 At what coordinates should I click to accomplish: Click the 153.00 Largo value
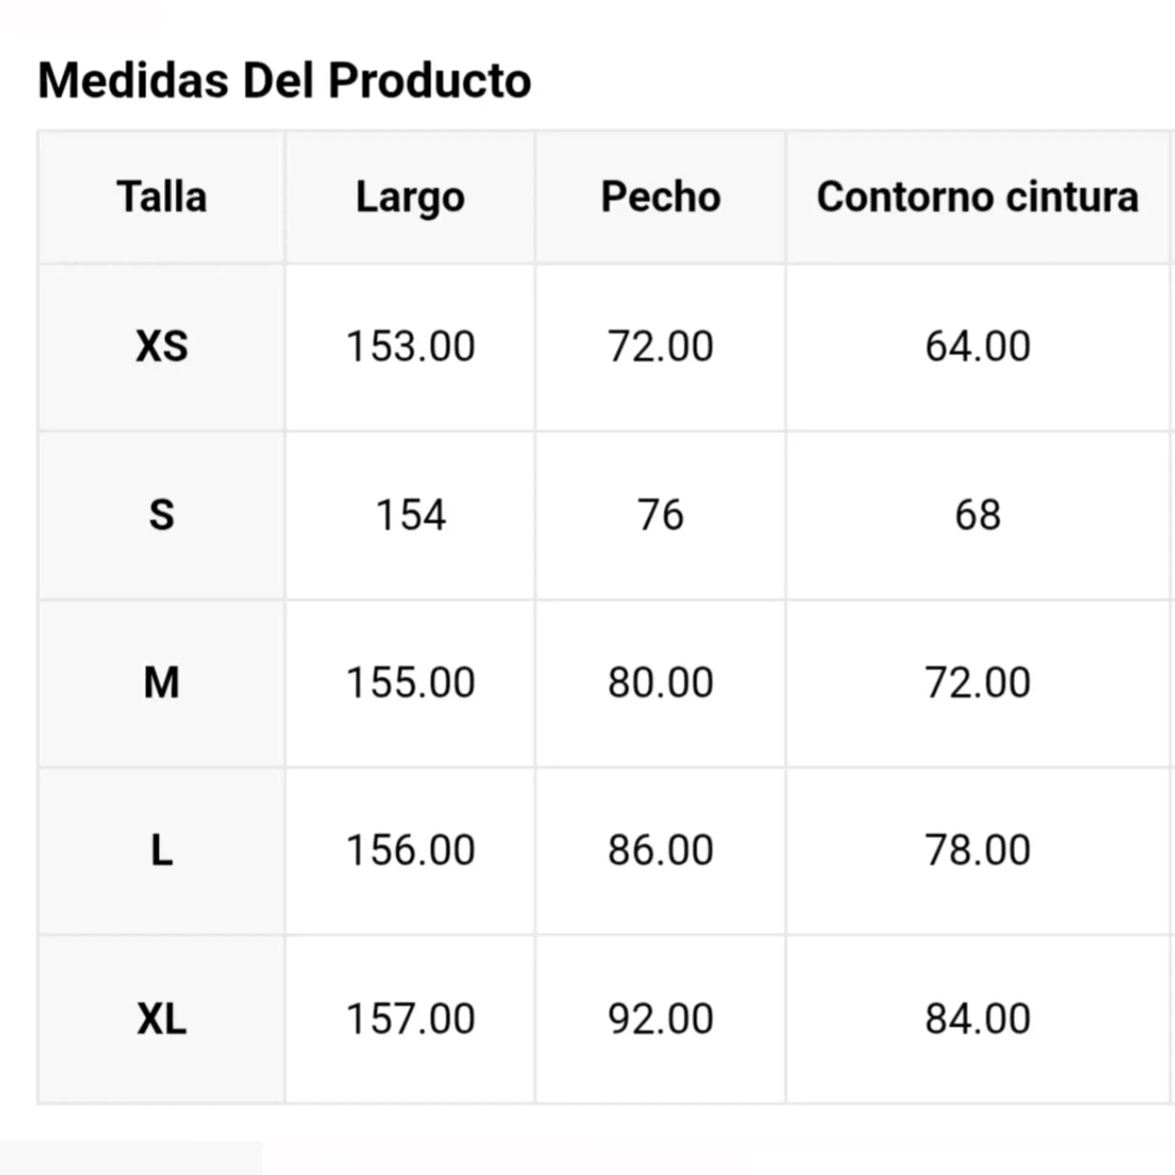point(410,347)
